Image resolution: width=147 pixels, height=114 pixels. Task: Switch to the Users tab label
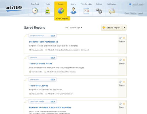[73, 4]
